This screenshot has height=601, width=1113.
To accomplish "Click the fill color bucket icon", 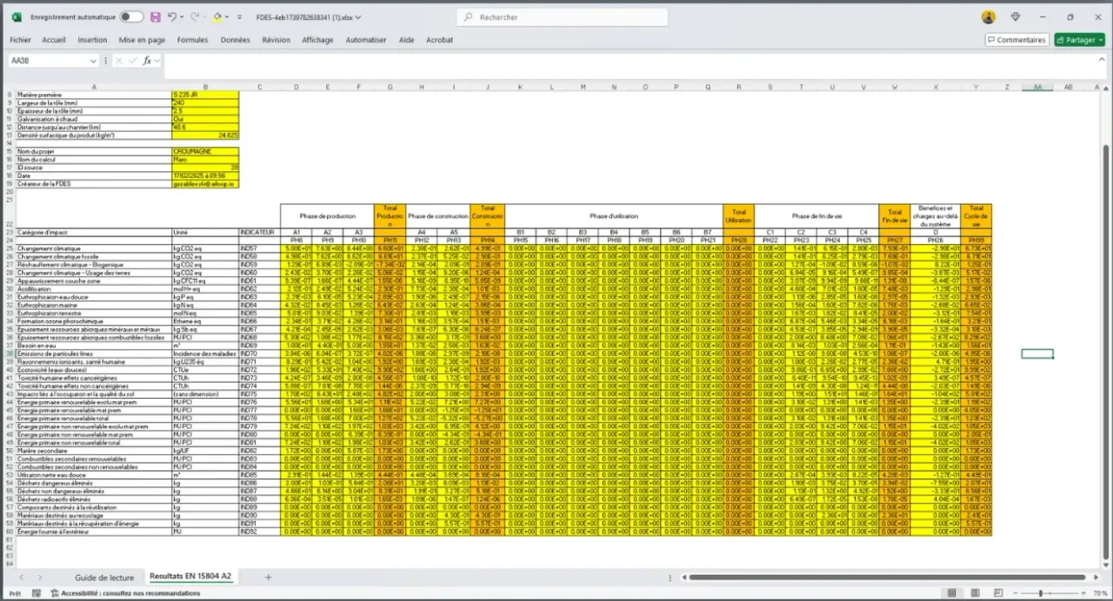I will pyautogui.click(x=217, y=17).
